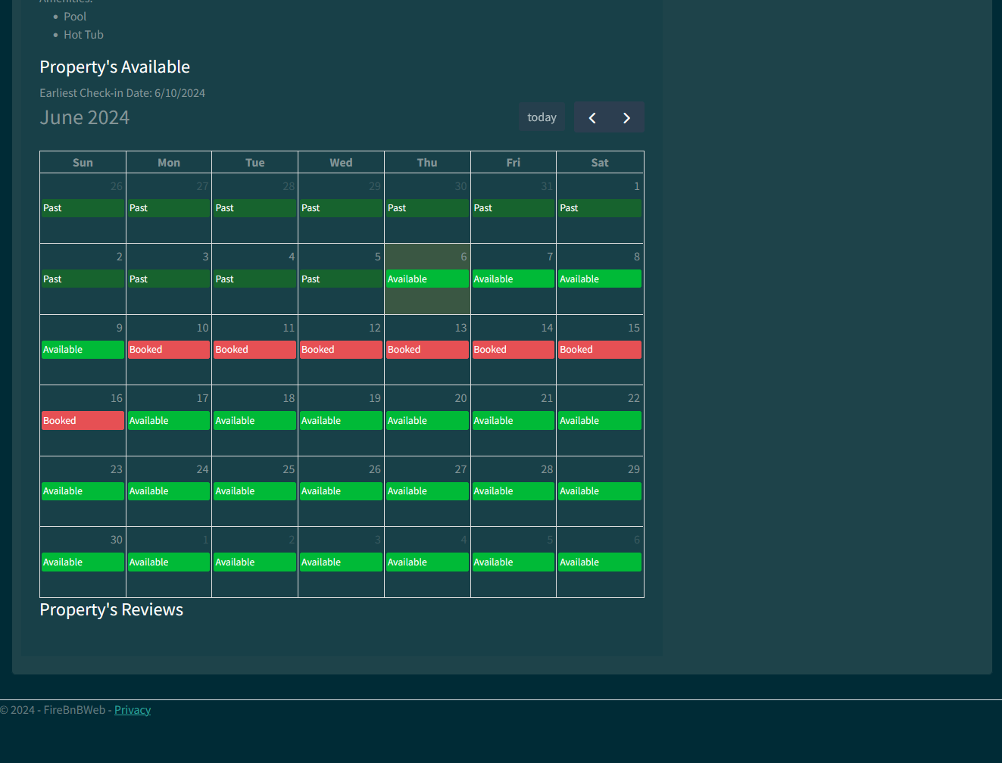This screenshot has width=1002, height=763.
Task: Click the Past event on June 3
Action: [x=169, y=279]
